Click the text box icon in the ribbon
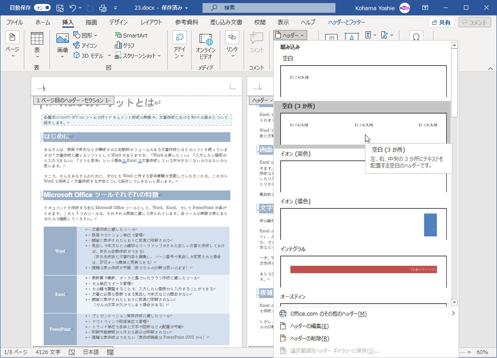The height and width of the screenshot is (358, 497). 351,37
